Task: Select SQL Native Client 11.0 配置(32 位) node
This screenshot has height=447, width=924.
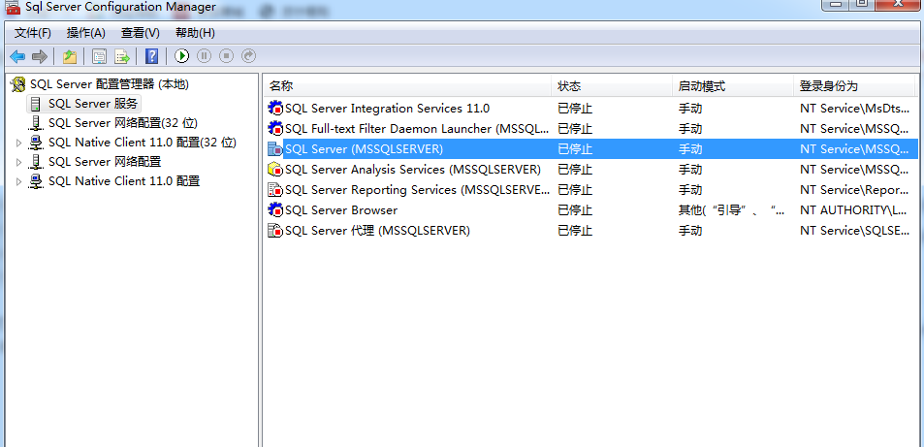Action: point(142,143)
